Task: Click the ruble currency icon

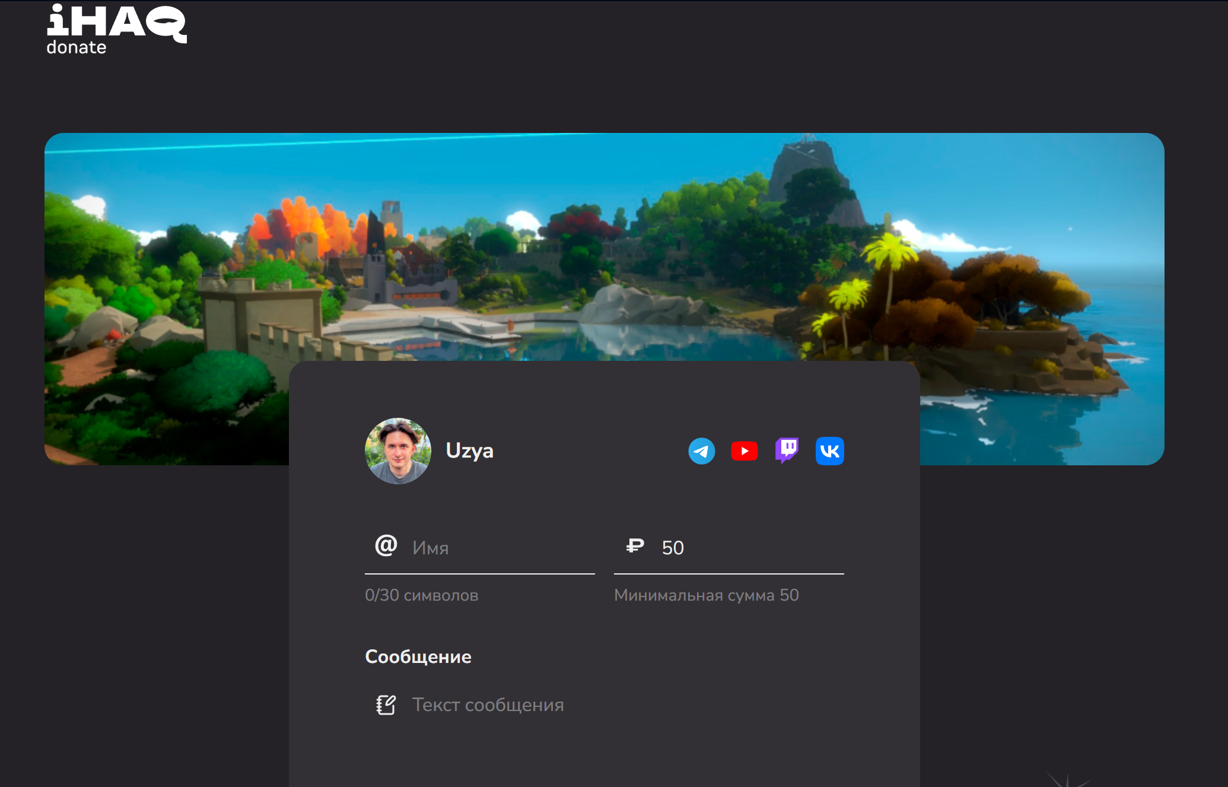Action: coord(635,545)
